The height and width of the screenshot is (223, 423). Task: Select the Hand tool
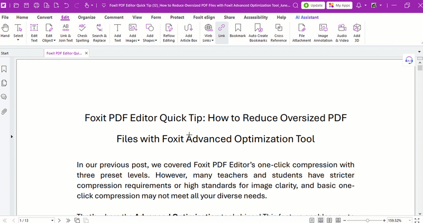click(5, 33)
